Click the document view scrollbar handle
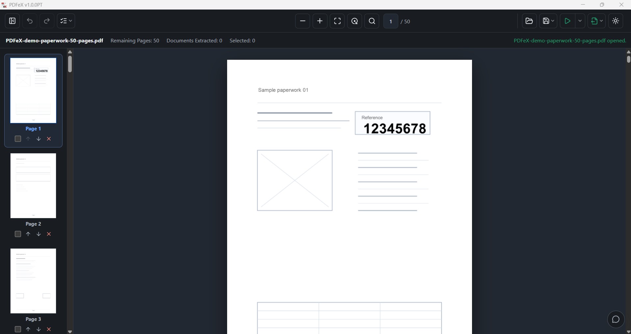The image size is (631, 334). 628,59
